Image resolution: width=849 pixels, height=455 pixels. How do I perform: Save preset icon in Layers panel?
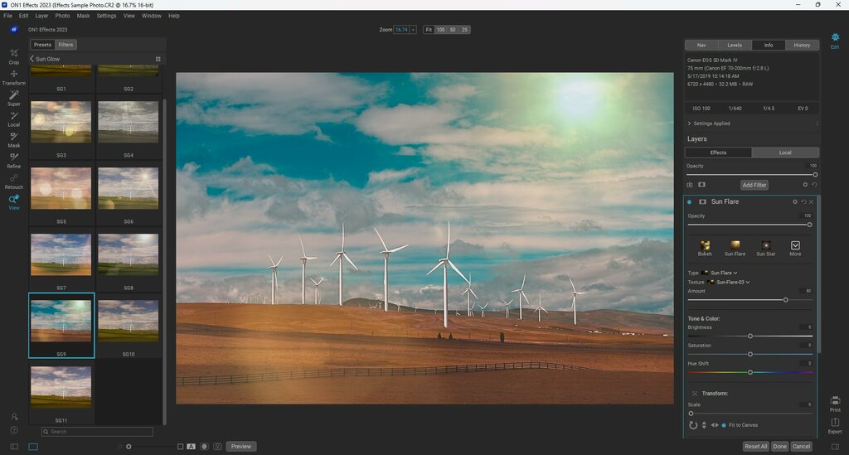pos(690,185)
